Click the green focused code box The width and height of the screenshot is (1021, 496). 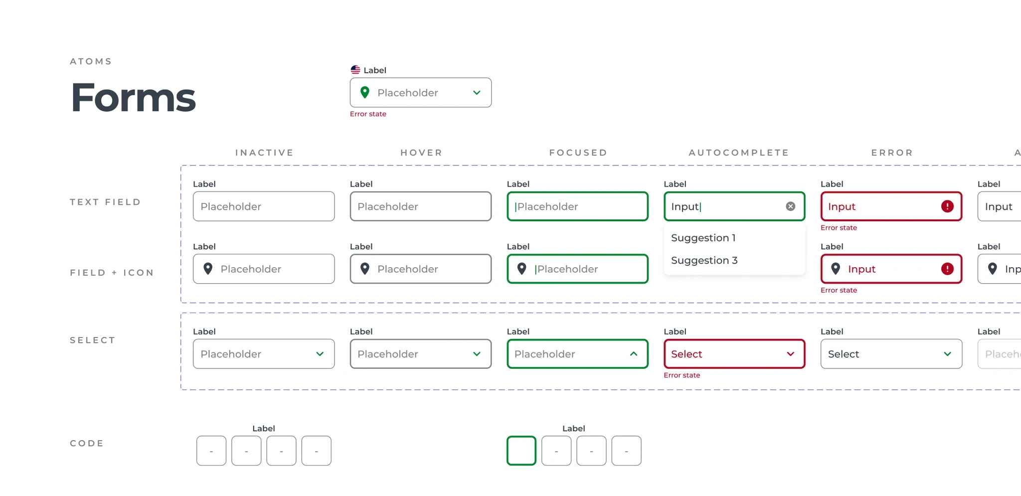[x=521, y=451]
